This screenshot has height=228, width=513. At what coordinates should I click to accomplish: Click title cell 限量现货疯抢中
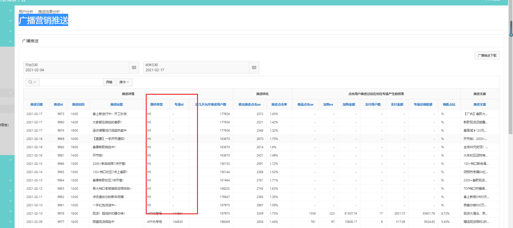click(x=103, y=222)
